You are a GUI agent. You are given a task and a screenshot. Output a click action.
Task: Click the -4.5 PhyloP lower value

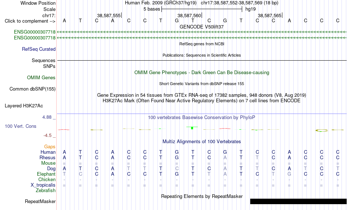pos(47,135)
